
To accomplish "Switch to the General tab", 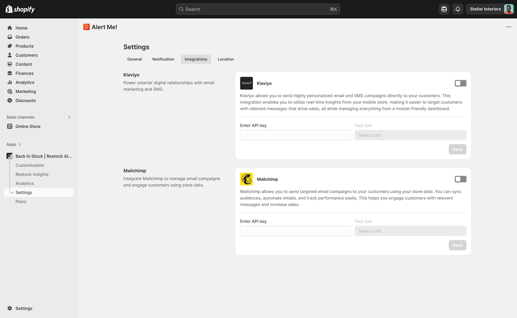I will tap(134, 59).
